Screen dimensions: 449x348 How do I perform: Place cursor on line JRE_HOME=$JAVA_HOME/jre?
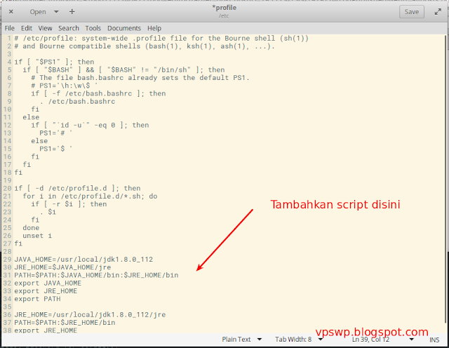coord(62,267)
